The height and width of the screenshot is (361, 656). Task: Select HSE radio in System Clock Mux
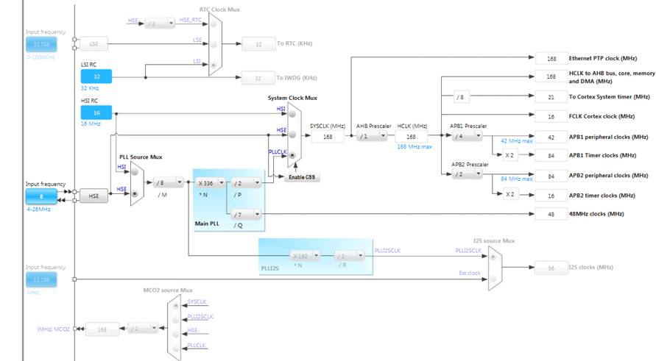[x=295, y=135]
